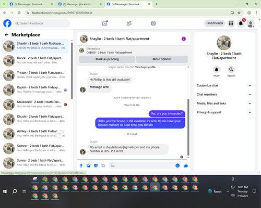Open Khushi conversation in list
The width and height of the screenshot is (261, 208).
[x=35, y=119]
